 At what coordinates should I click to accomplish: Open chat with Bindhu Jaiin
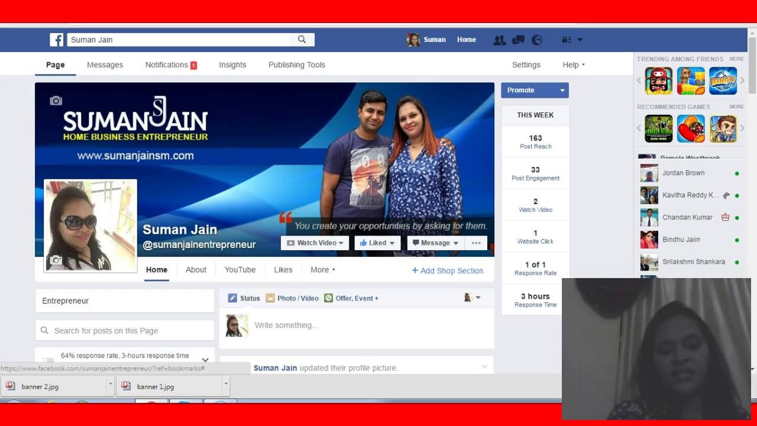coord(690,240)
